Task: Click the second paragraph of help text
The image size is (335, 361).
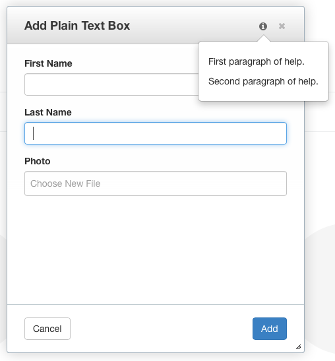Action: click(x=263, y=81)
